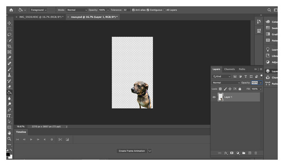Image resolution: width=284 pixels, height=166 pixels.
Task: Select the Rectangular Marquee tool
Action: coord(10,29)
